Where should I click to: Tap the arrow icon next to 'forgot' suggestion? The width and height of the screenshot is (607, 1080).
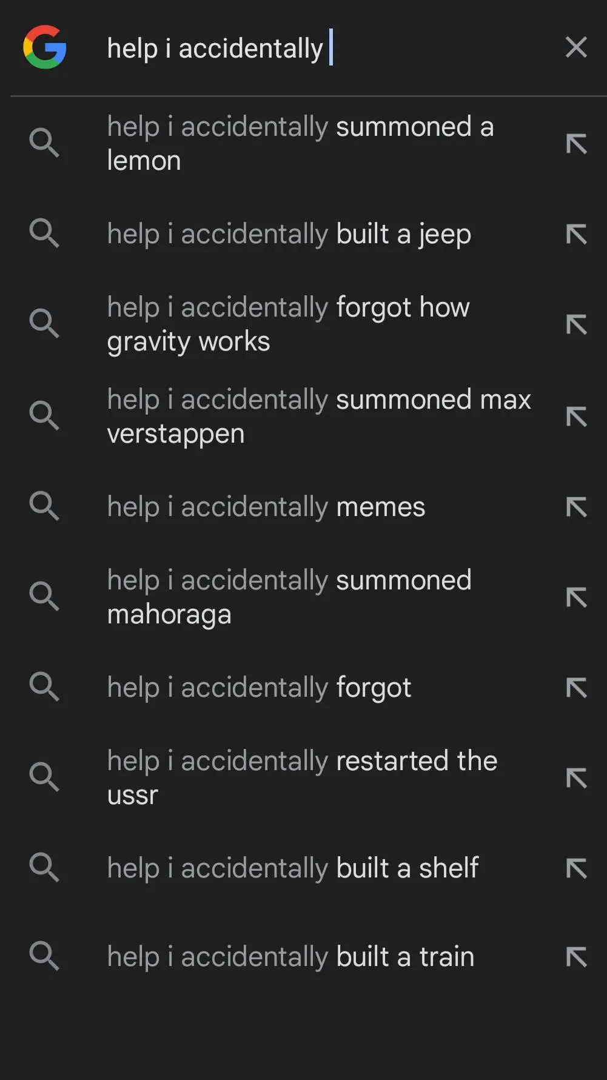(576, 688)
